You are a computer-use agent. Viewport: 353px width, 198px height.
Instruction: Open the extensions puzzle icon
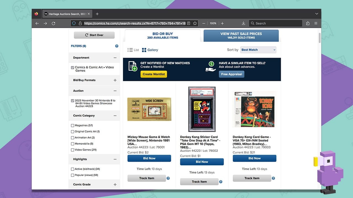pos(308,23)
